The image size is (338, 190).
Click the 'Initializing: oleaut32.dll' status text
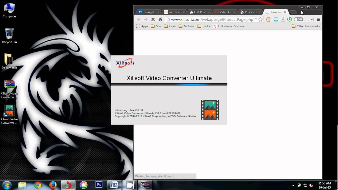pos(129,110)
